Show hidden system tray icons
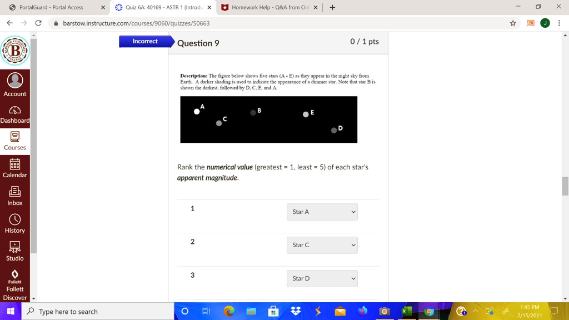The width and height of the screenshot is (569, 320). point(475,311)
